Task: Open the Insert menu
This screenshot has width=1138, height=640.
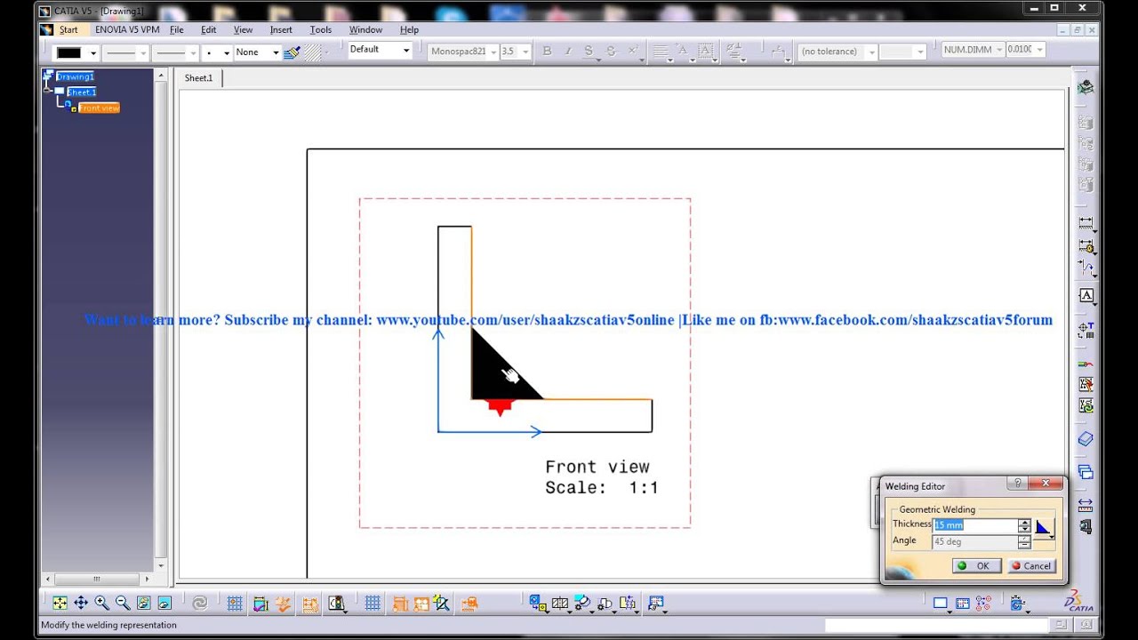Action: tap(281, 29)
